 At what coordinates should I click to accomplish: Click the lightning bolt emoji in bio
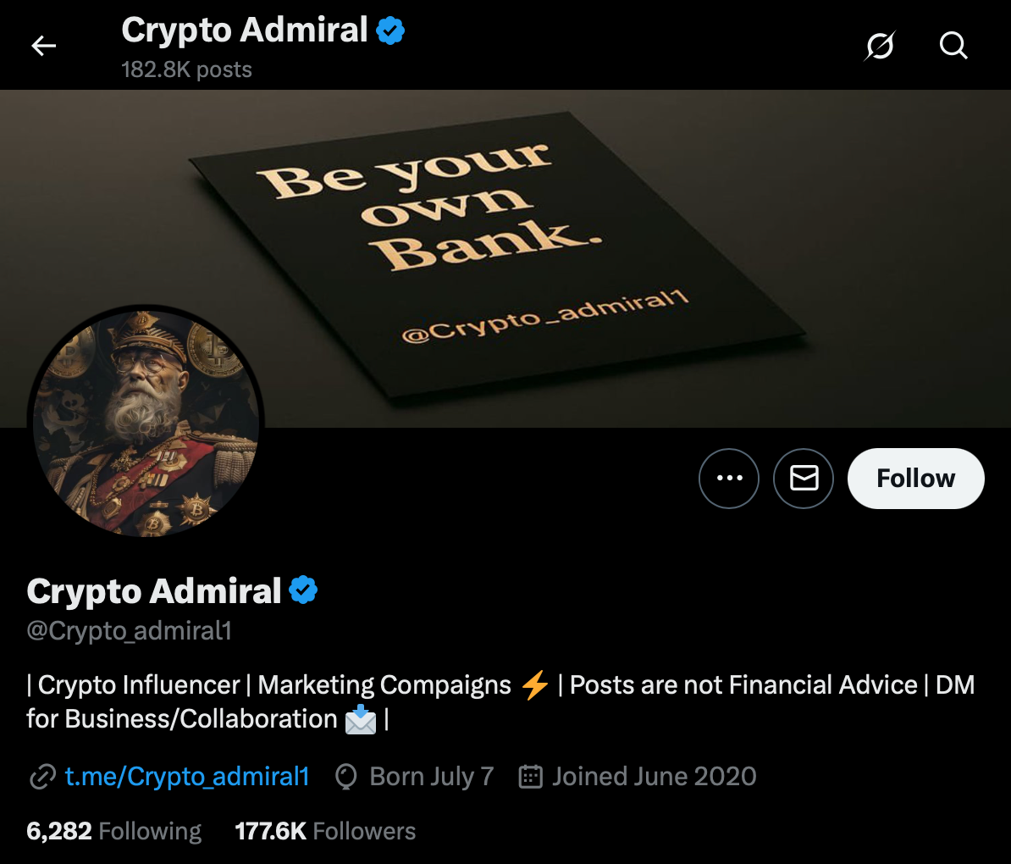pyautogui.click(x=533, y=684)
